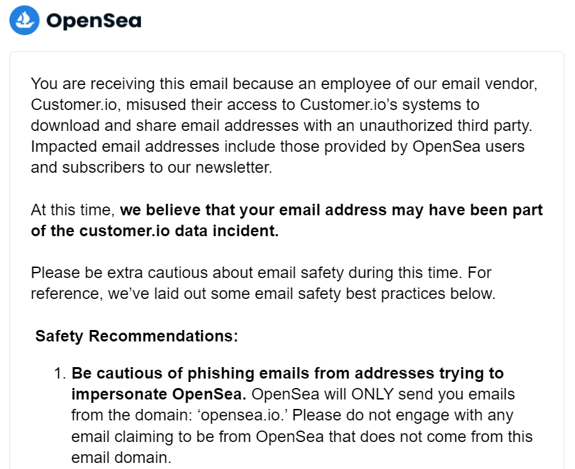Click the list number '1.' marker

pos(60,373)
